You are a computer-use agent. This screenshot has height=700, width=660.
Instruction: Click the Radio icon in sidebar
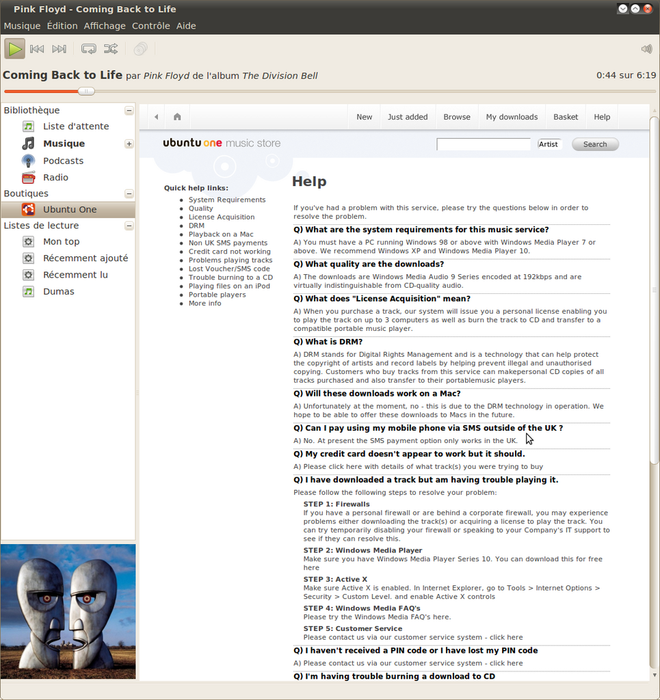(x=28, y=178)
